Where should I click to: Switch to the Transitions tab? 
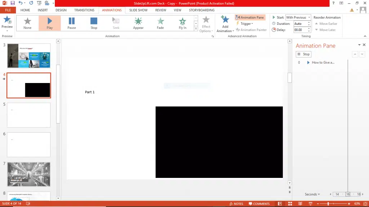point(84,10)
